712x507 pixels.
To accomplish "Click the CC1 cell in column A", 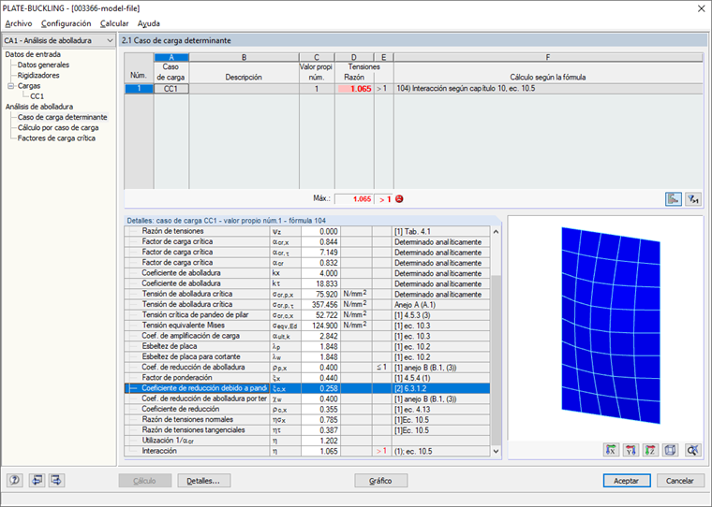I will click(171, 89).
